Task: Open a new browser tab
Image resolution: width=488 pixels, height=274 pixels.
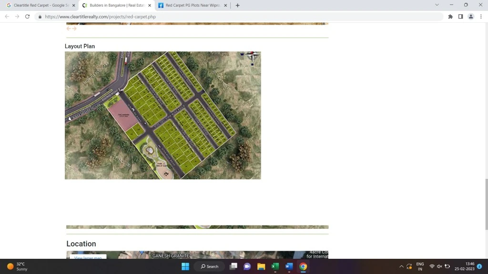Action: tap(237, 5)
